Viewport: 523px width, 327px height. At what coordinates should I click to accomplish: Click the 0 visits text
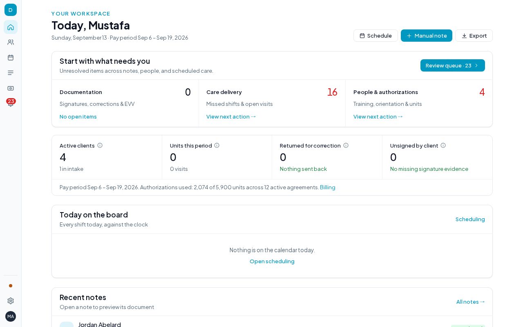click(x=179, y=169)
